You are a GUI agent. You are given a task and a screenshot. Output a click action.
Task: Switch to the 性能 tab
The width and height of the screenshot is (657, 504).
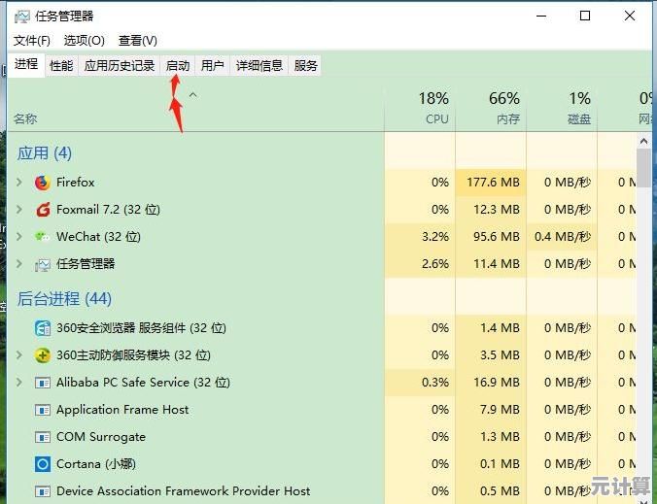61,66
